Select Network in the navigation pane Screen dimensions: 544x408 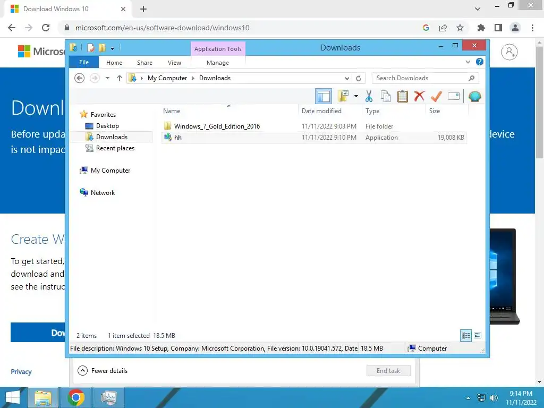pyautogui.click(x=103, y=192)
